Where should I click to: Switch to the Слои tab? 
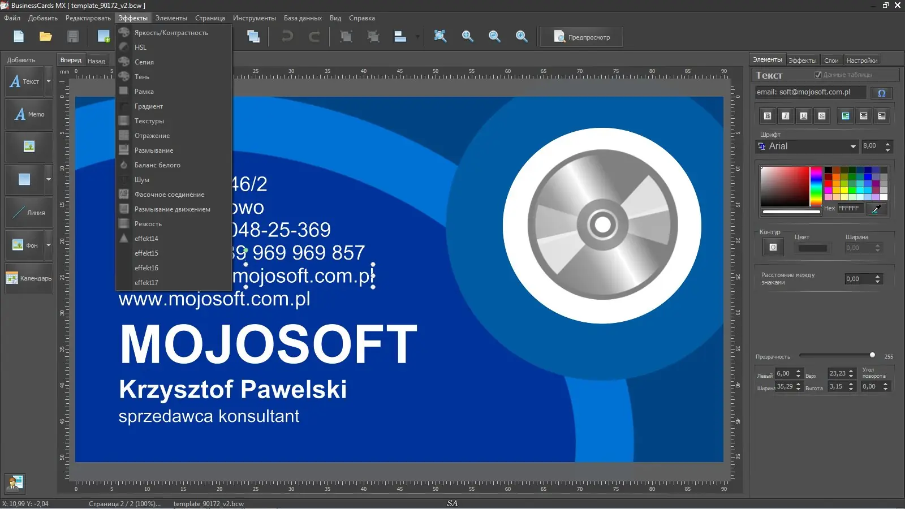[831, 61]
